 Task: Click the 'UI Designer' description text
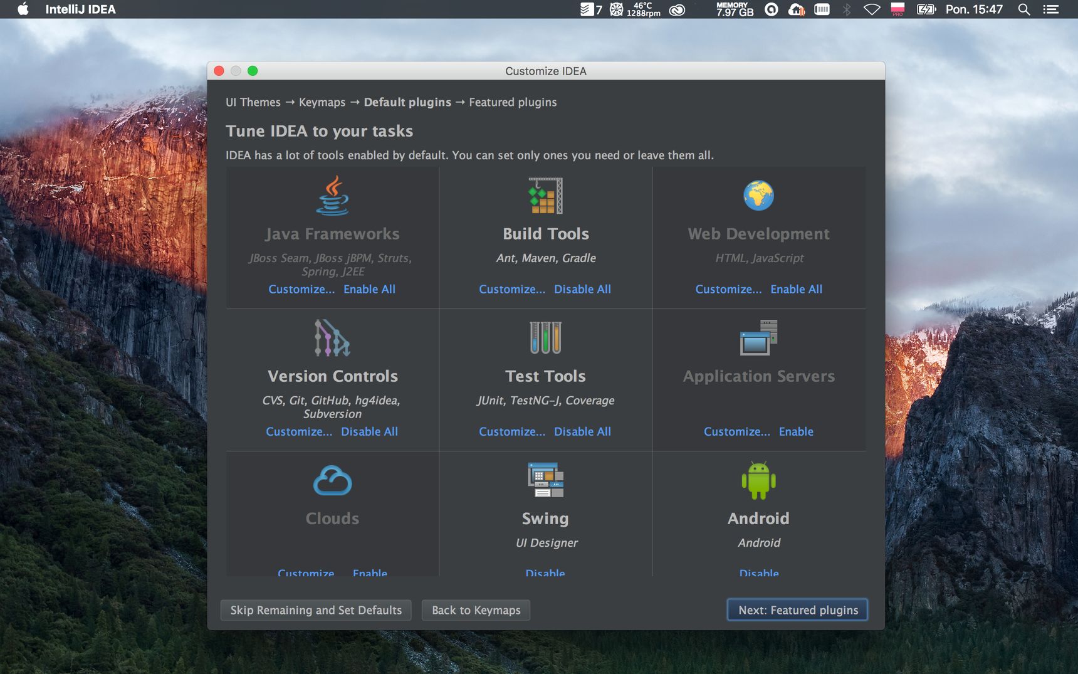[x=547, y=543]
